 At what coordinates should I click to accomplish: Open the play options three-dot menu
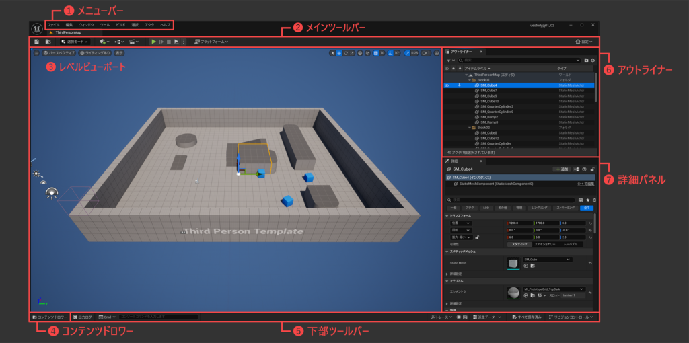pos(183,42)
